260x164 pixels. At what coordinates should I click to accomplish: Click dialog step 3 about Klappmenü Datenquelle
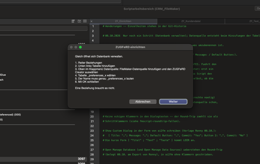pos(130,71)
